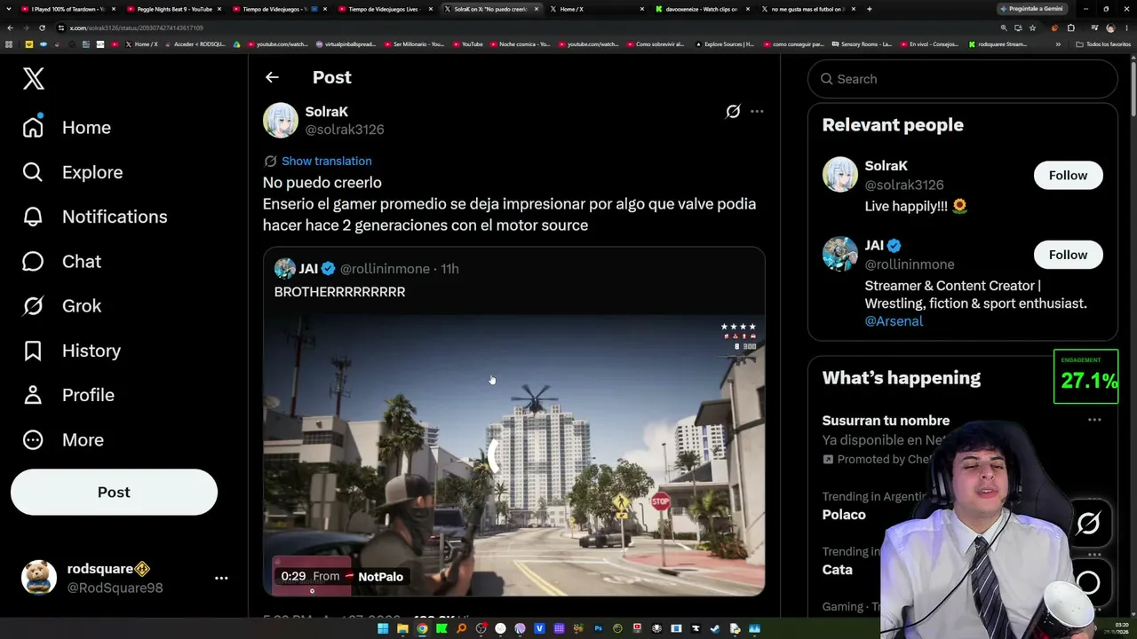The width and height of the screenshot is (1137, 639).
Task: Click the browser back arrow
Action: (x=10, y=28)
